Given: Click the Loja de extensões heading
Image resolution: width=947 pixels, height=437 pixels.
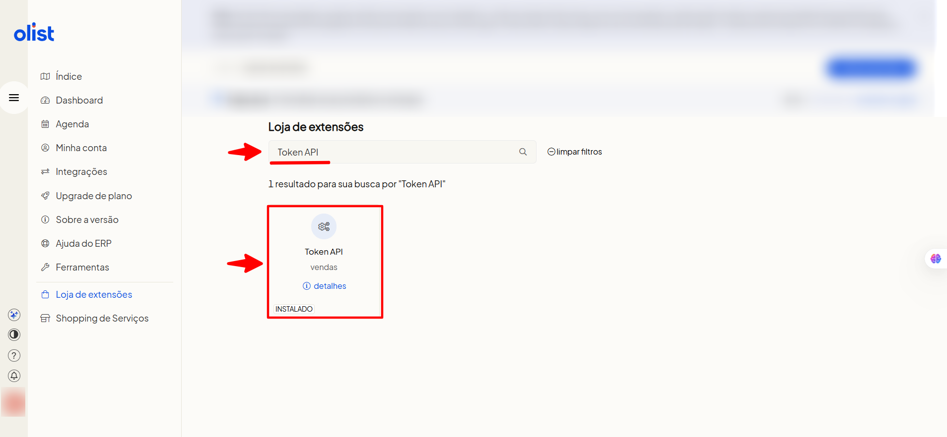Looking at the screenshot, I should click(x=316, y=127).
